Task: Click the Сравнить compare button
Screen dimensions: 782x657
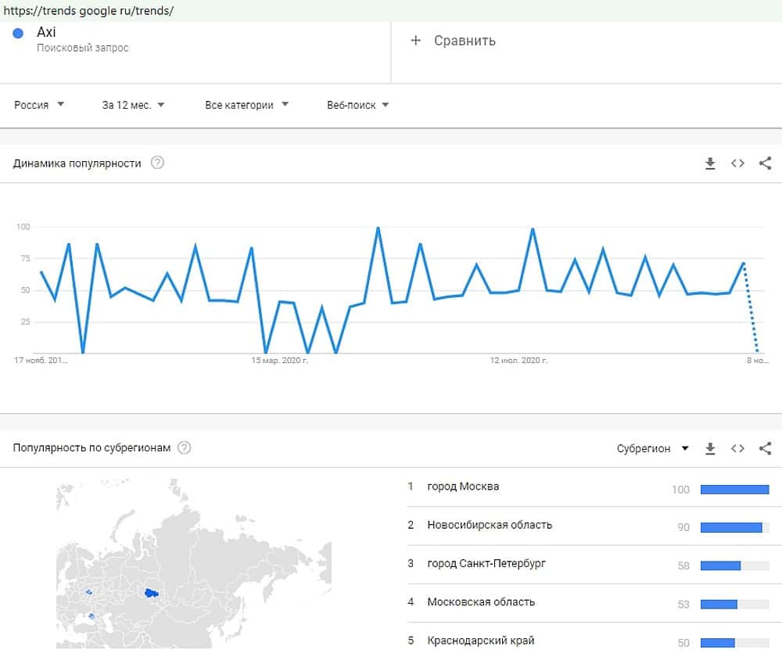Action: click(x=465, y=41)
